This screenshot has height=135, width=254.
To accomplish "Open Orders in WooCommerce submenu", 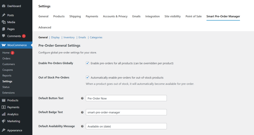I will coord(6,59).
